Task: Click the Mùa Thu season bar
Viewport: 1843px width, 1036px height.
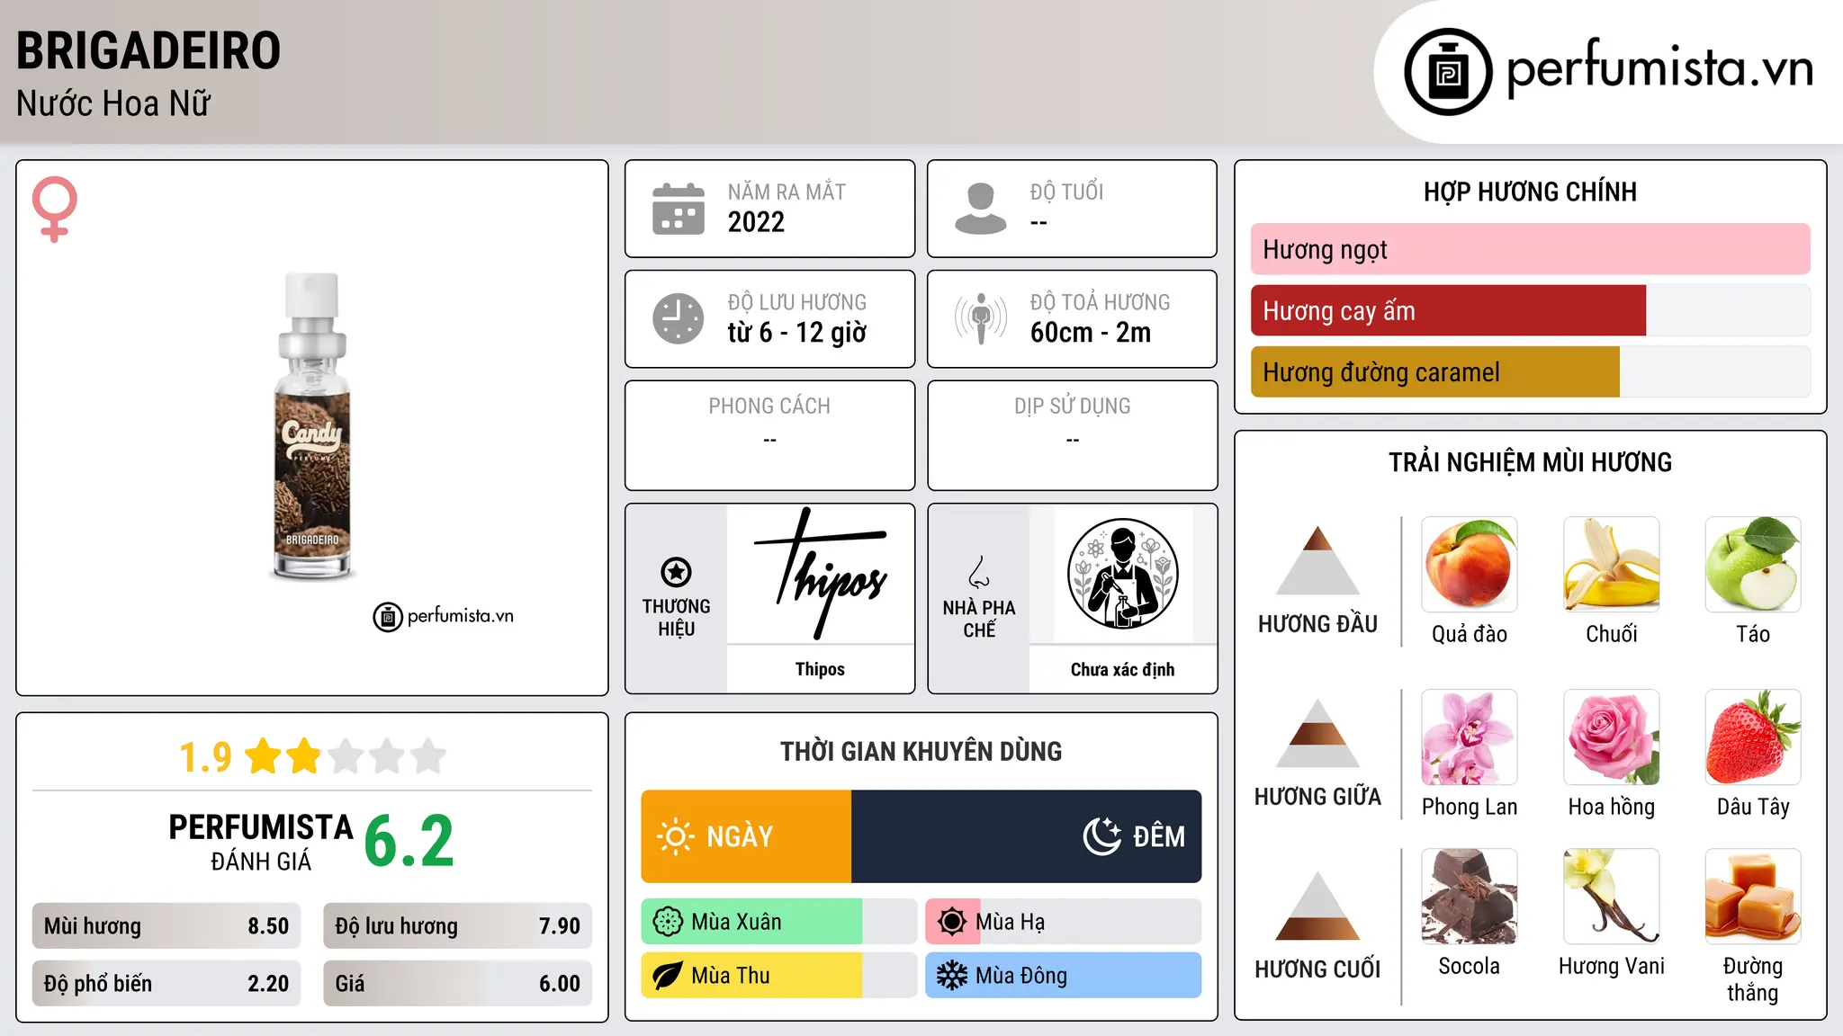Action: tap(779, 976)
